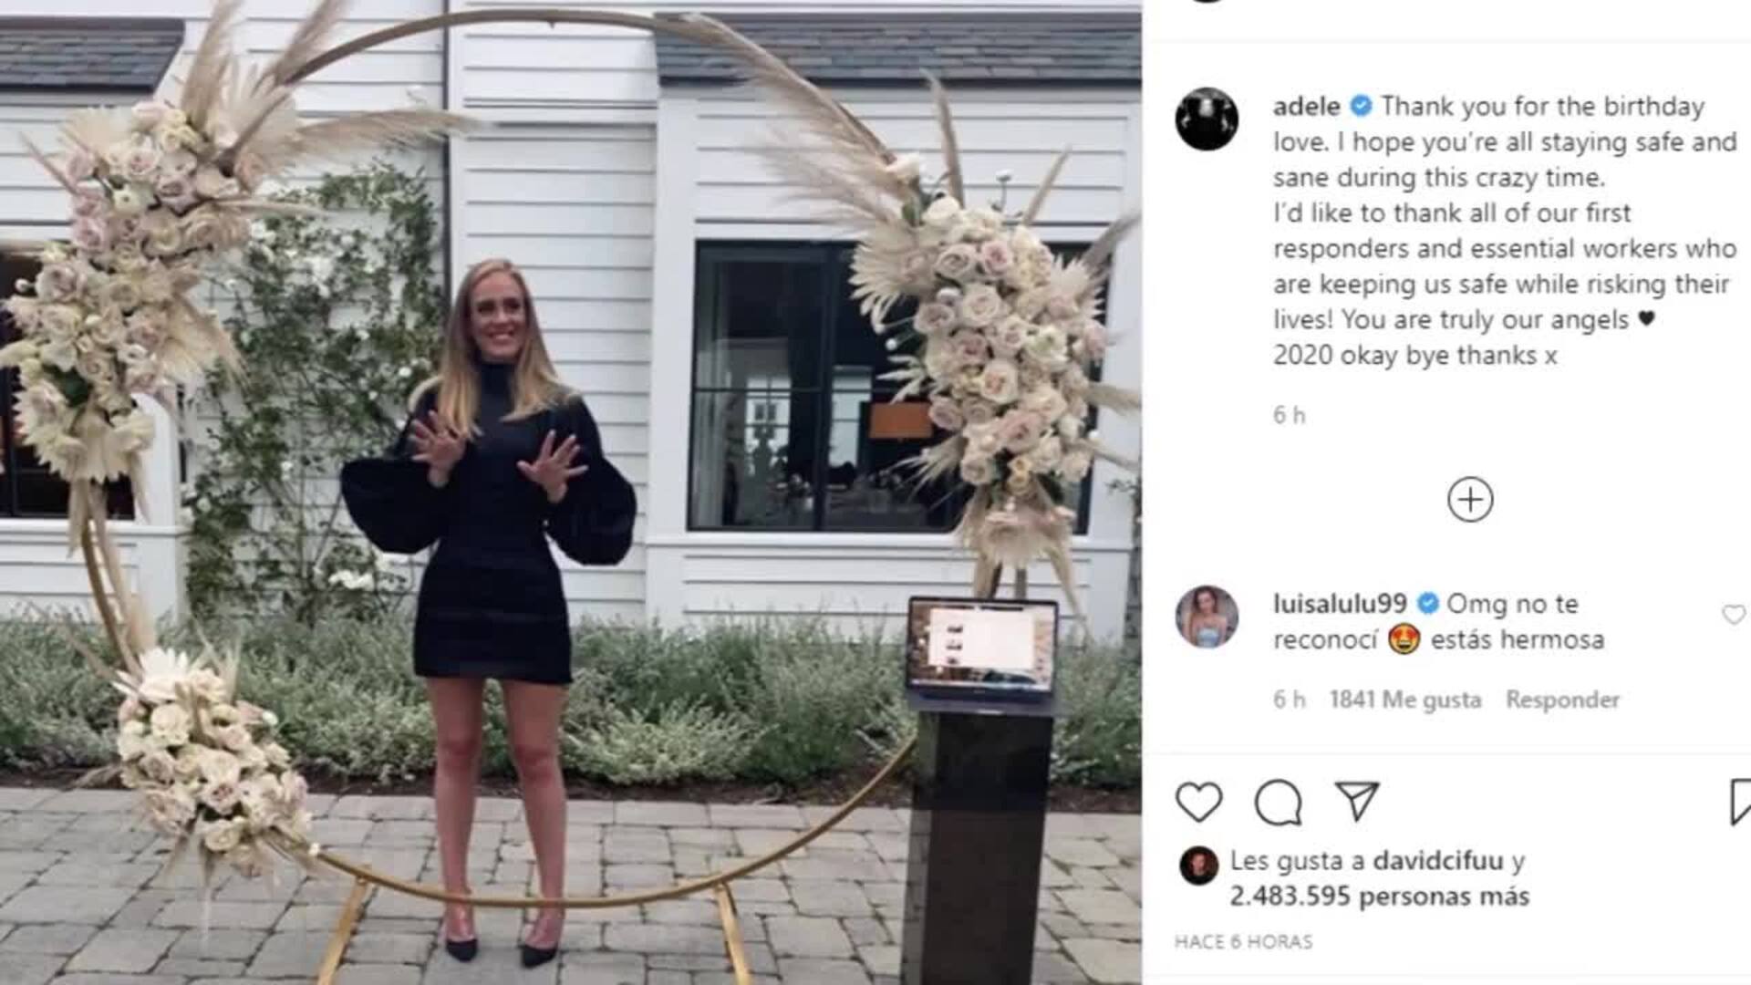This screenshot has width=1751, height=985.
Task: Open davidcifuu's small avatar near likes
Action: point(1198,865)
